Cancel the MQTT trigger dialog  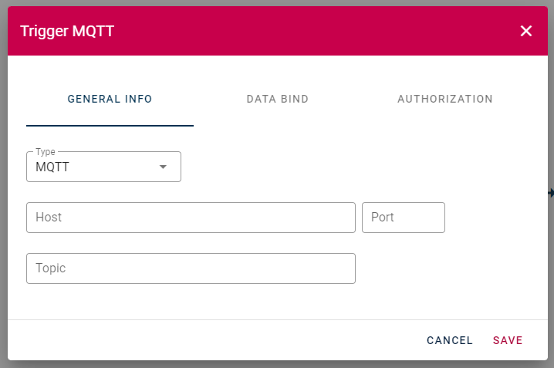(449, 340)
